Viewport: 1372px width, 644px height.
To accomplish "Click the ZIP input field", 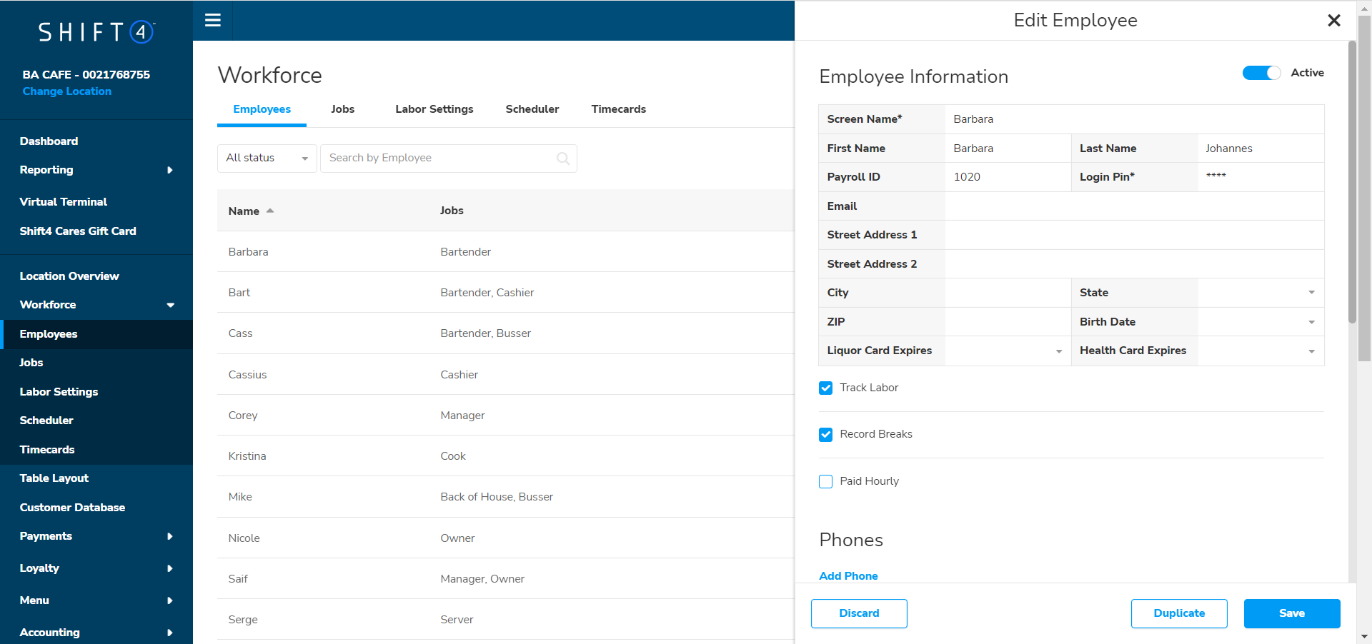I will click(x=1008, y=322).
